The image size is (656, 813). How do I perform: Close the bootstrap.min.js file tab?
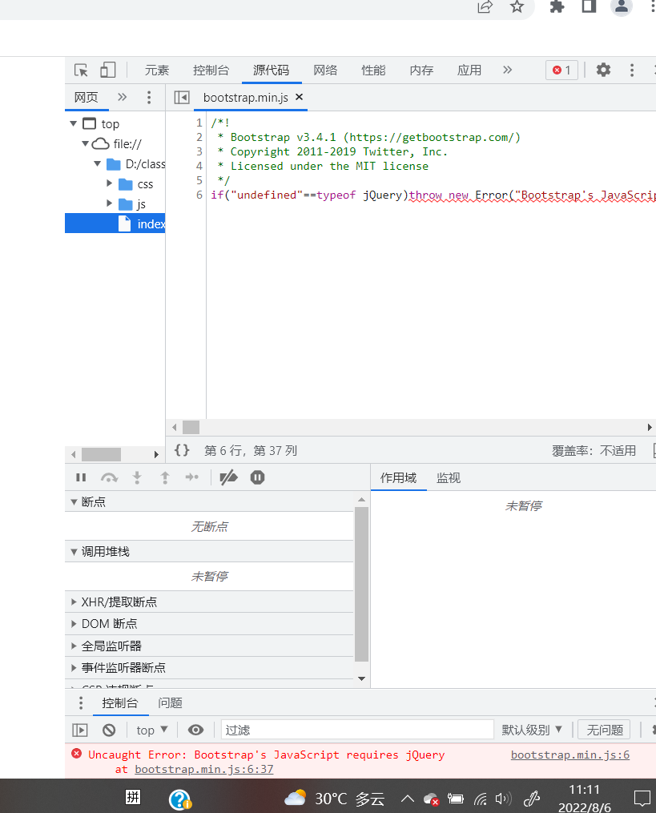pyautogui.click(x=300, y=97)
